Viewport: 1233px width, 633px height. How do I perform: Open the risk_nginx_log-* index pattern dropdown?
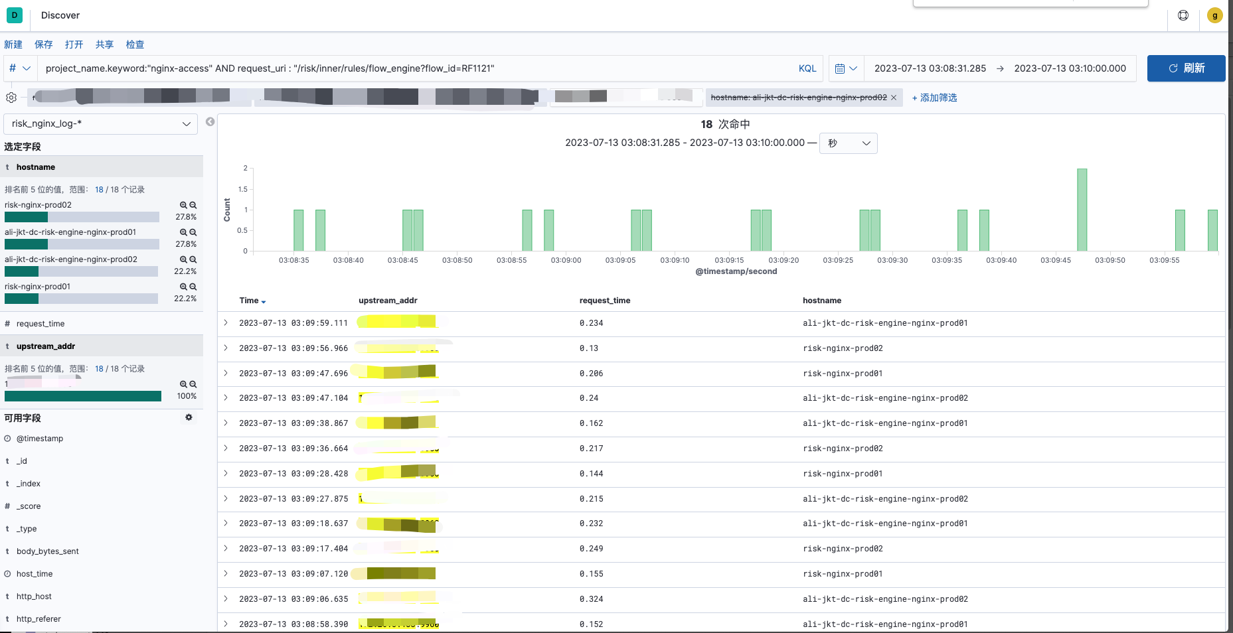click(x=101, y=124)
